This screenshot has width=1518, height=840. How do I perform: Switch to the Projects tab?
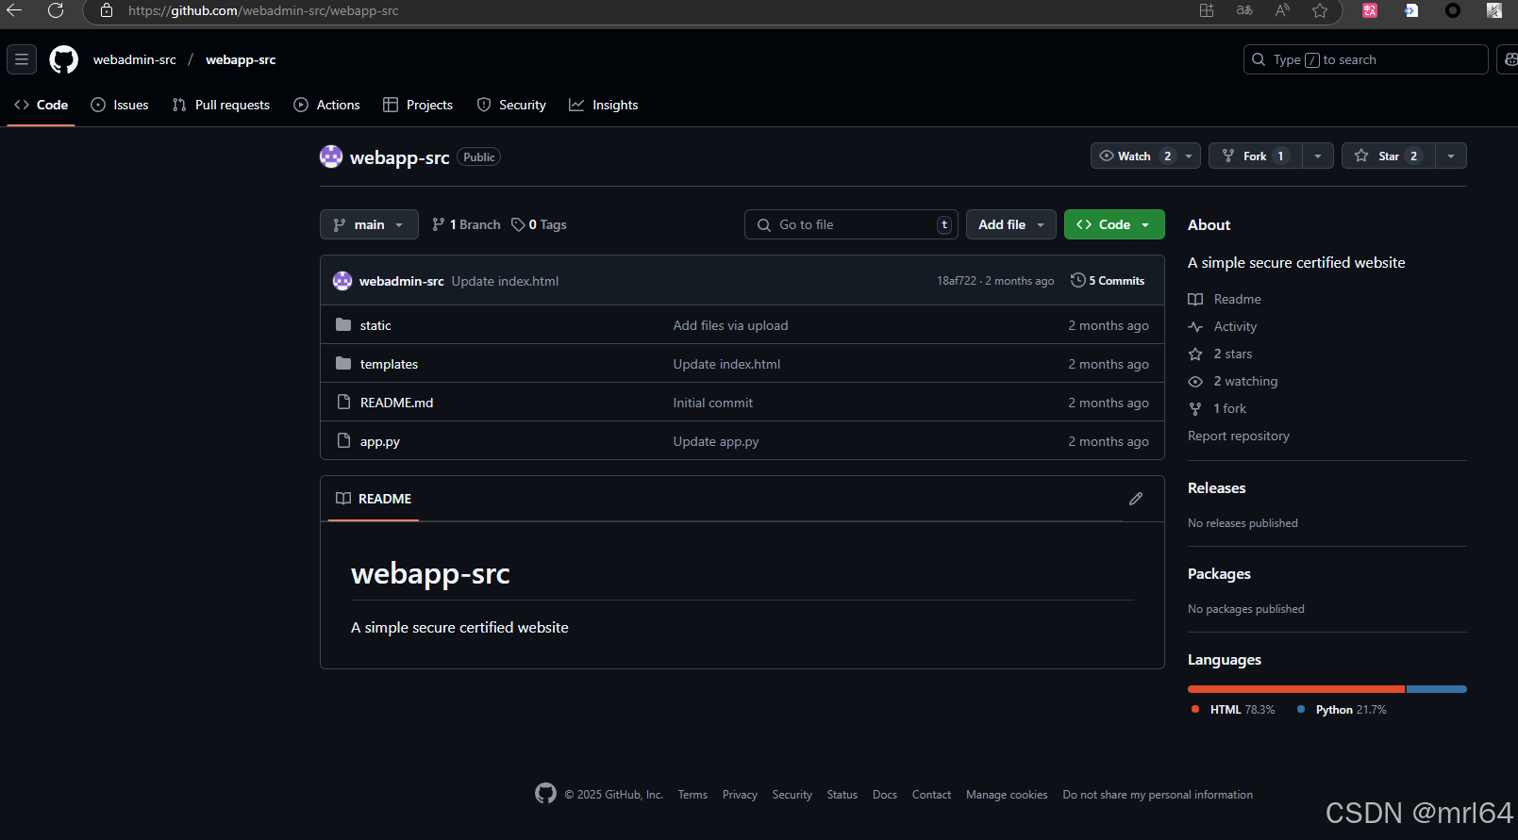click(418, 105)
